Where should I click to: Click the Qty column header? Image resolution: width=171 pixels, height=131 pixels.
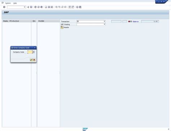(34, 21)
